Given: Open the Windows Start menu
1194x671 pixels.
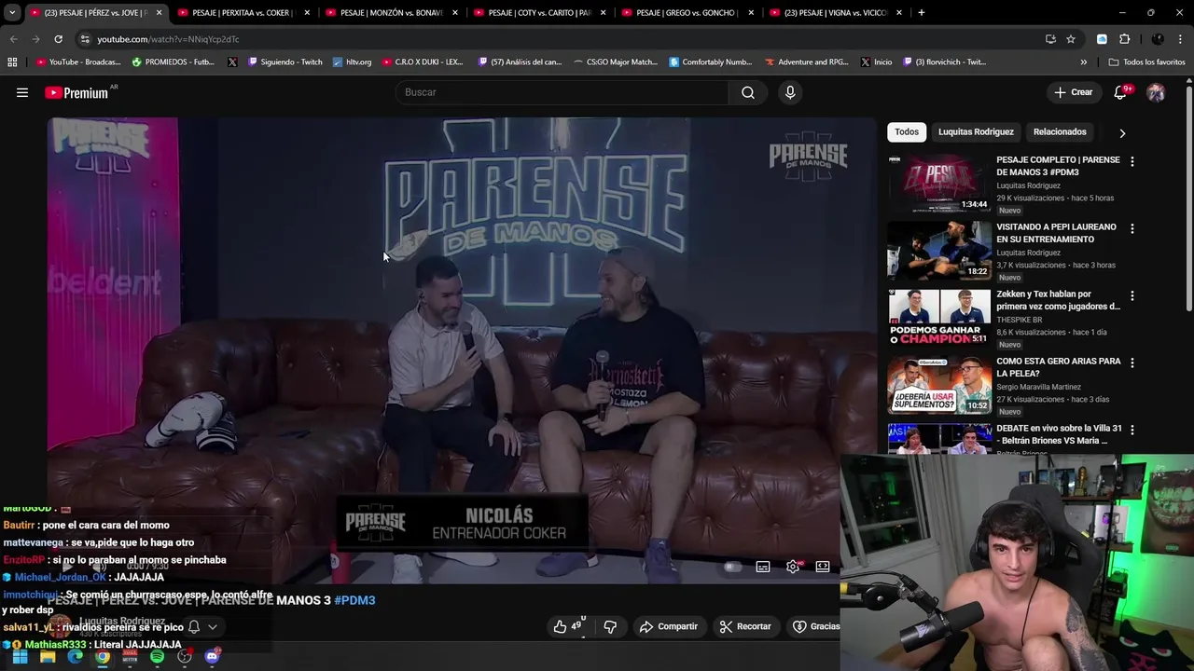Looking at the screenshot, I should pos(20,657).
